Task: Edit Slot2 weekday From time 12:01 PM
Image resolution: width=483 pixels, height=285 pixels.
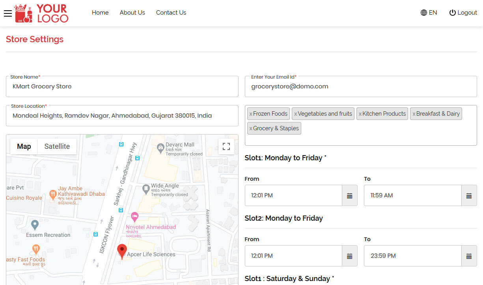Action: 293,256
